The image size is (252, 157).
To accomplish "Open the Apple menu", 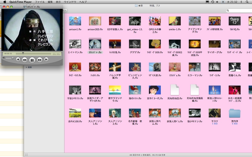I will point(5,2).
